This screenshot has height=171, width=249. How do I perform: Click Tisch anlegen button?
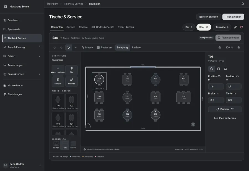point(233,17)
